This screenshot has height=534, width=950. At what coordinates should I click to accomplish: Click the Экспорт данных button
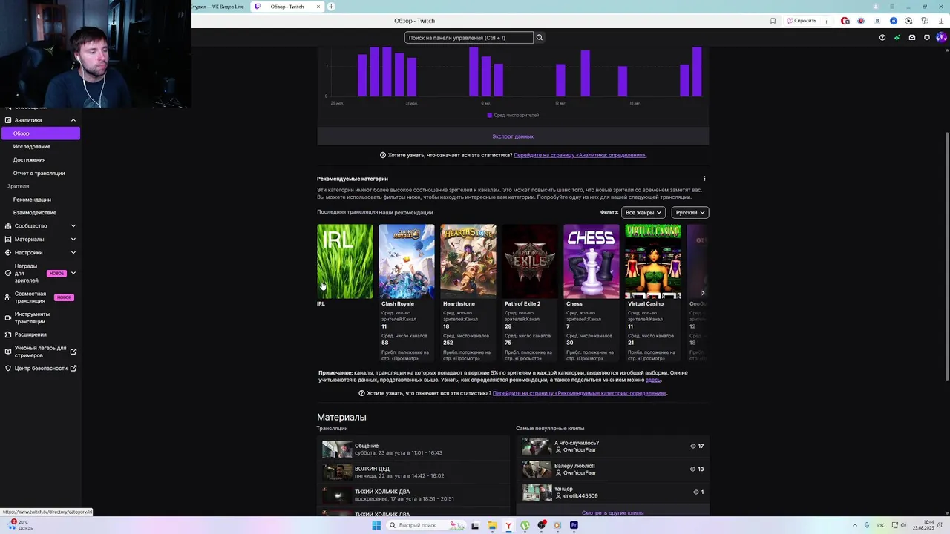coord(513,136)
